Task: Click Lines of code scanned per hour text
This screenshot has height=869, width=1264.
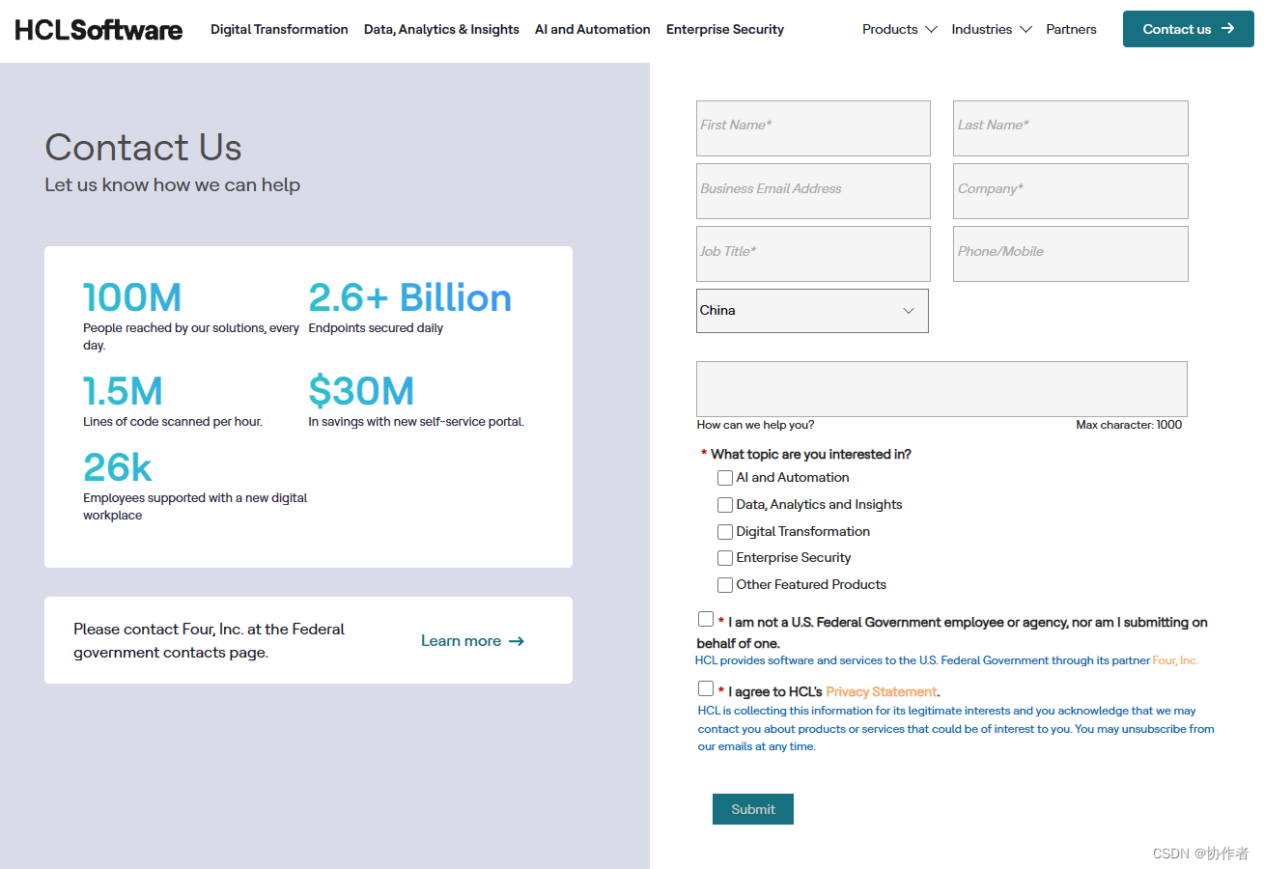Action: tap(173, 422)
